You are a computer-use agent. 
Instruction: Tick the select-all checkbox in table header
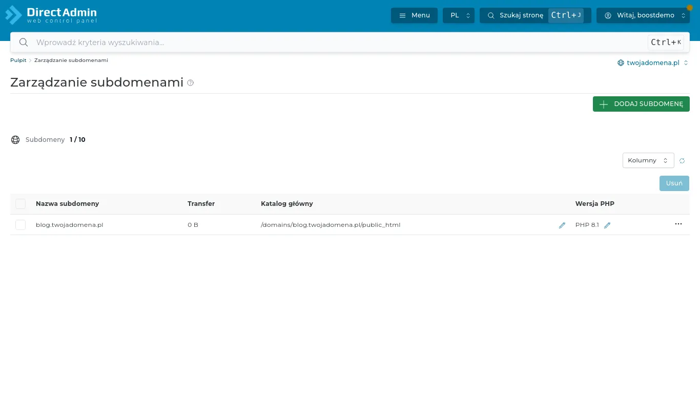(x=20, y=204)
